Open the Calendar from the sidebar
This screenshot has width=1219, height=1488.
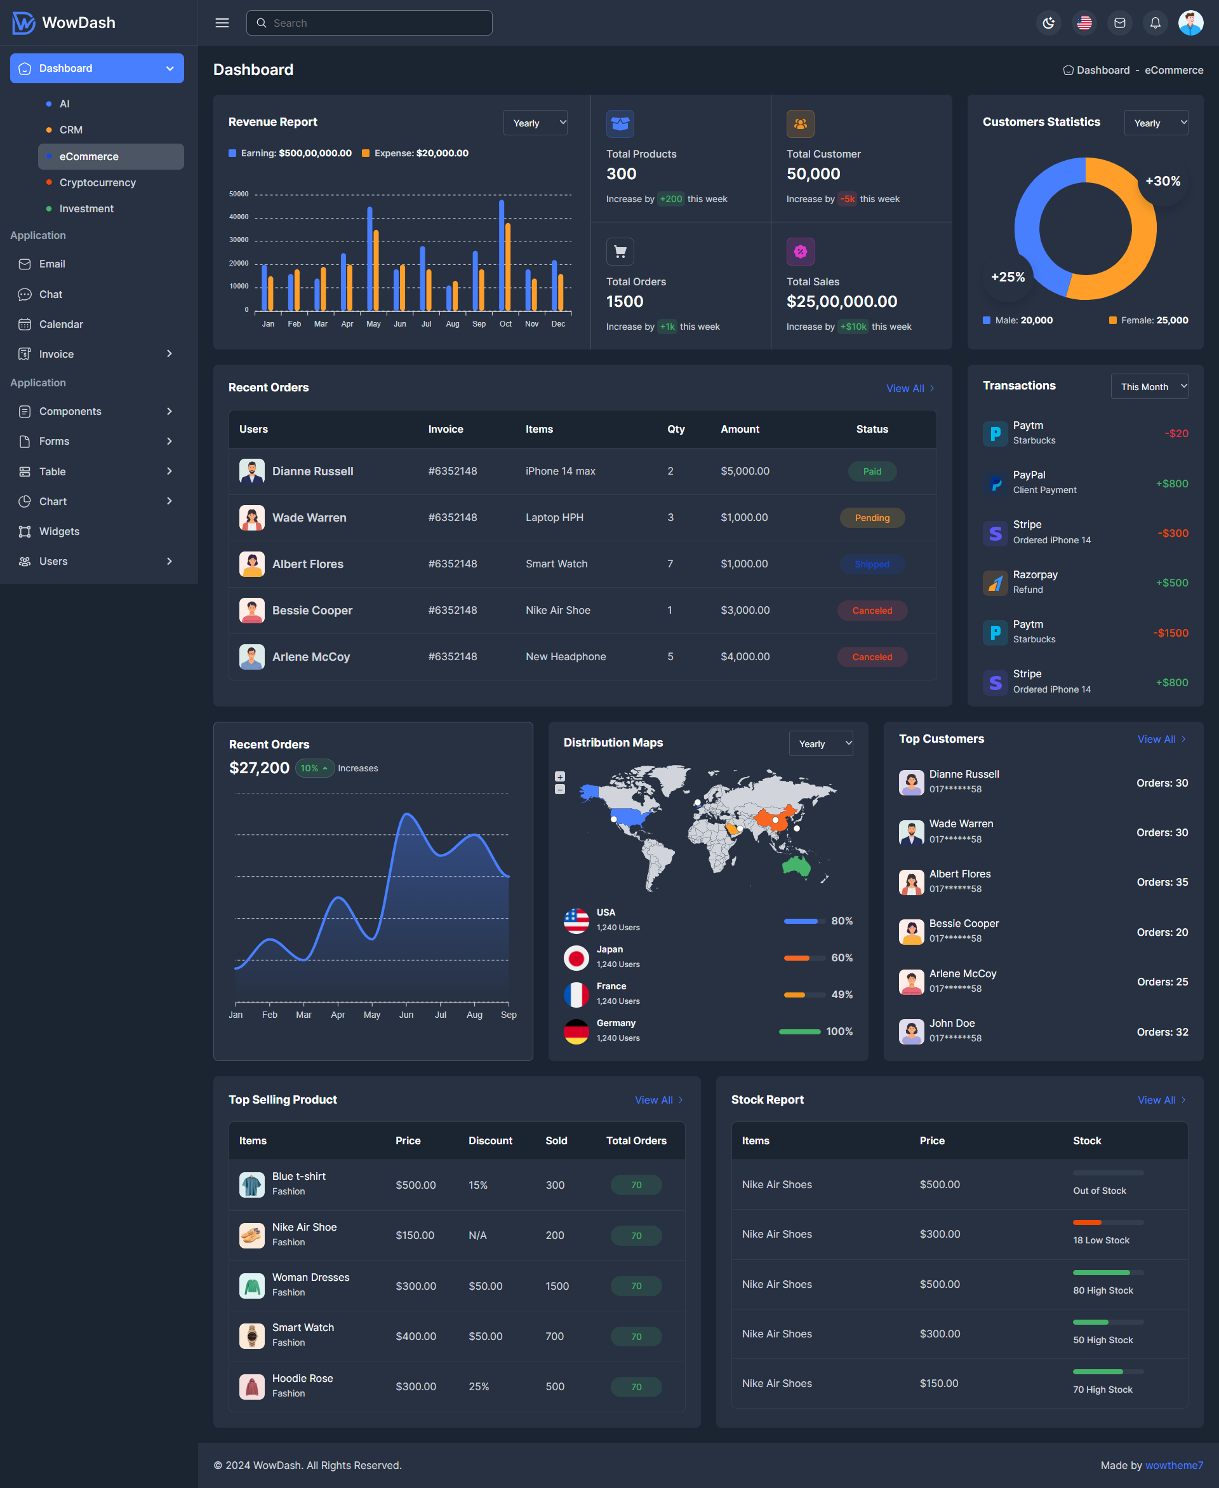62,324
